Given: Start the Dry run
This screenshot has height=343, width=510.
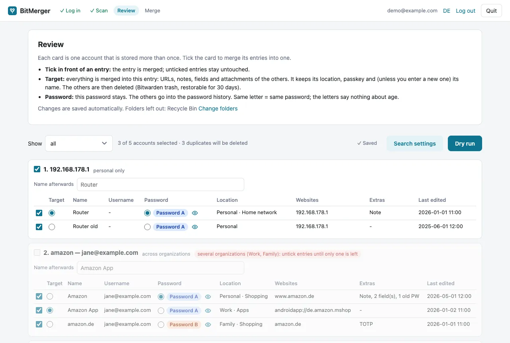Looking at the screenshot, I should click(465, 144).
